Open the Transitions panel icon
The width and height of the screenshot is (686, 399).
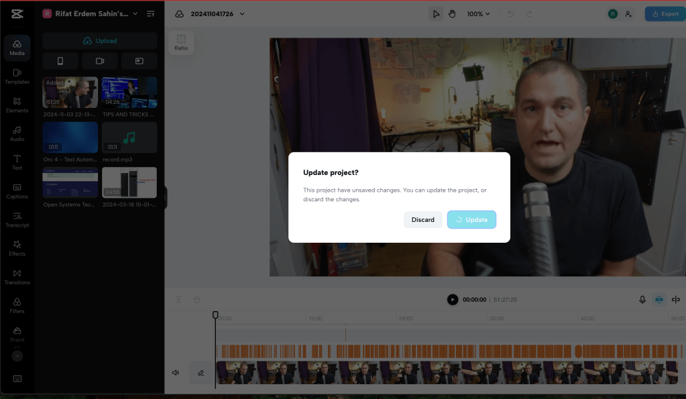(x=17, y=277)
